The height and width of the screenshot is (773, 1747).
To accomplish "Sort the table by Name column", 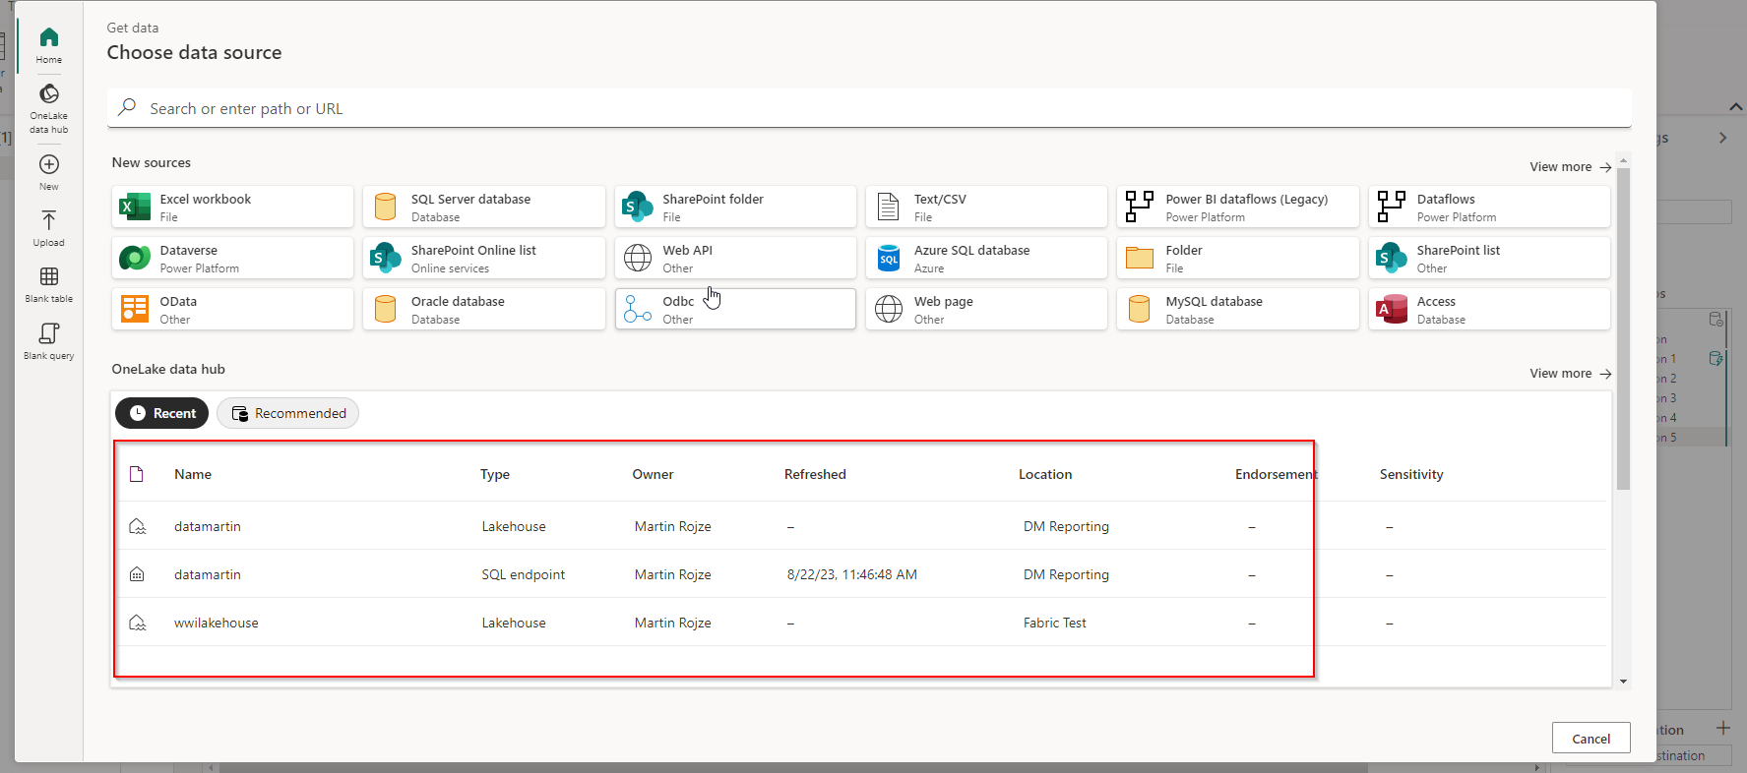I will (x=193, y=474).
